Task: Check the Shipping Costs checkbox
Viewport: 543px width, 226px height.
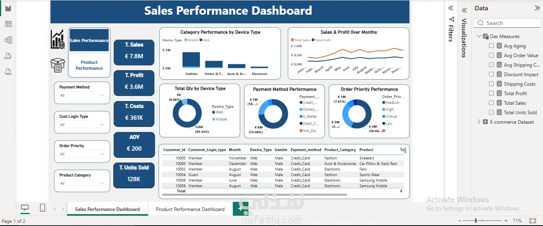Action: [x=491, y=84]
